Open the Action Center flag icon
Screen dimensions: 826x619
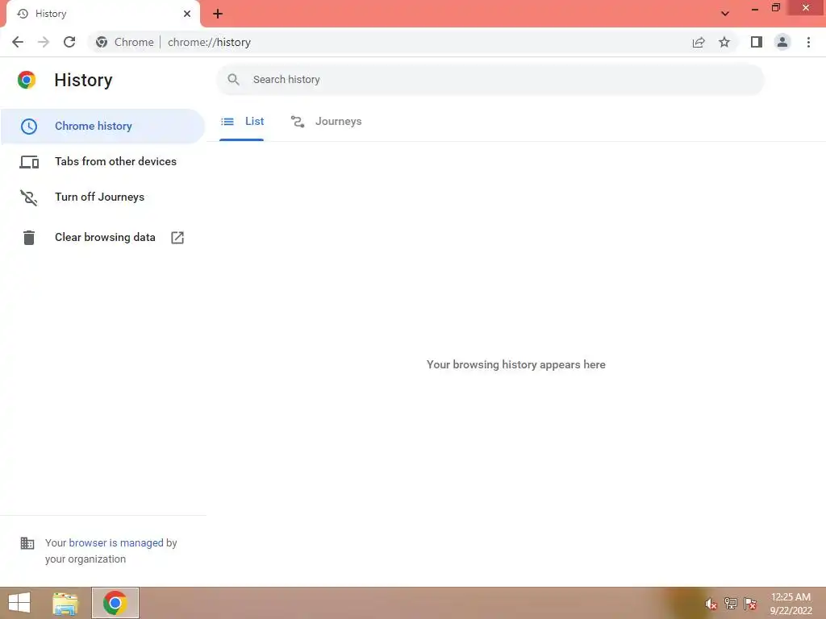coord(750,603)
